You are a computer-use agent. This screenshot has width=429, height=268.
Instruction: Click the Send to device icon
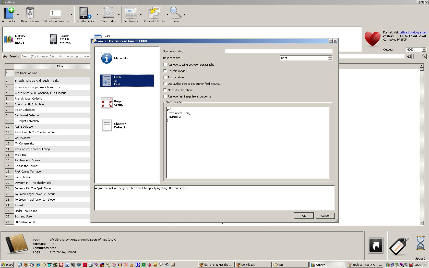85,13
